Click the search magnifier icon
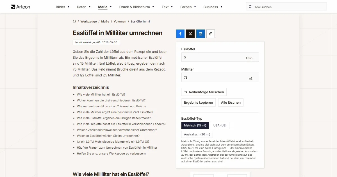The image size is (337, 177). tap(250, 7)
